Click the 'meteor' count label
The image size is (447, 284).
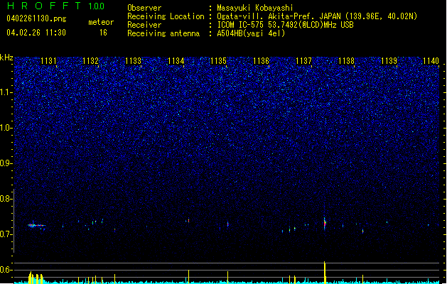coord(101,22)
